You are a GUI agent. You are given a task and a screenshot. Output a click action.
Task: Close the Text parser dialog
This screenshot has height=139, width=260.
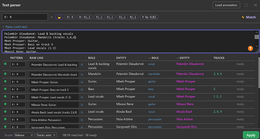pyautogui.click(x=255, y=5)
